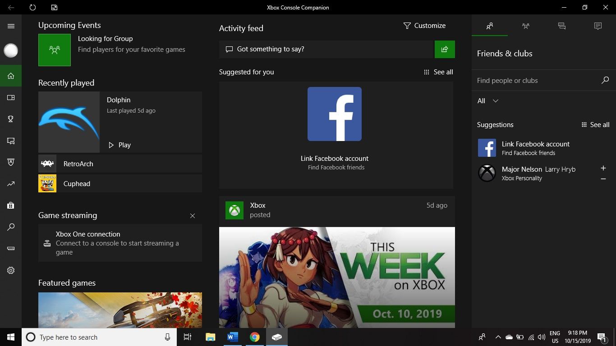This screenshot has height=346, width=616.
Task: Click search magnifier in Find people box
Action: (605, 80)
